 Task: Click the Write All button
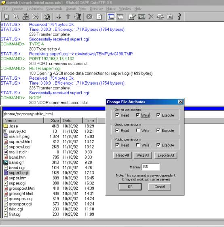coord(143,155)
